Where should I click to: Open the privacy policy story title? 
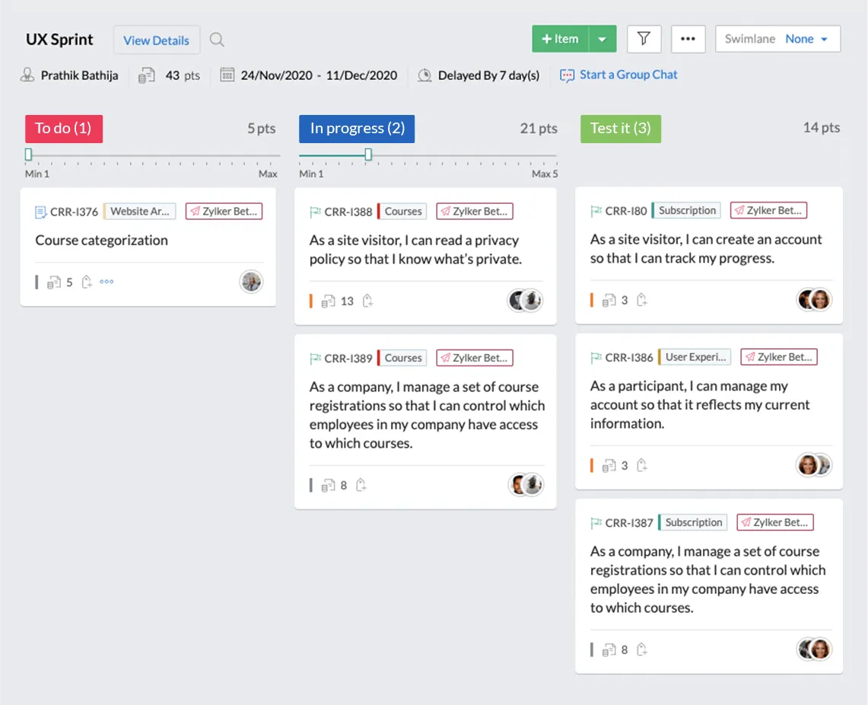(x=415, y=250)
